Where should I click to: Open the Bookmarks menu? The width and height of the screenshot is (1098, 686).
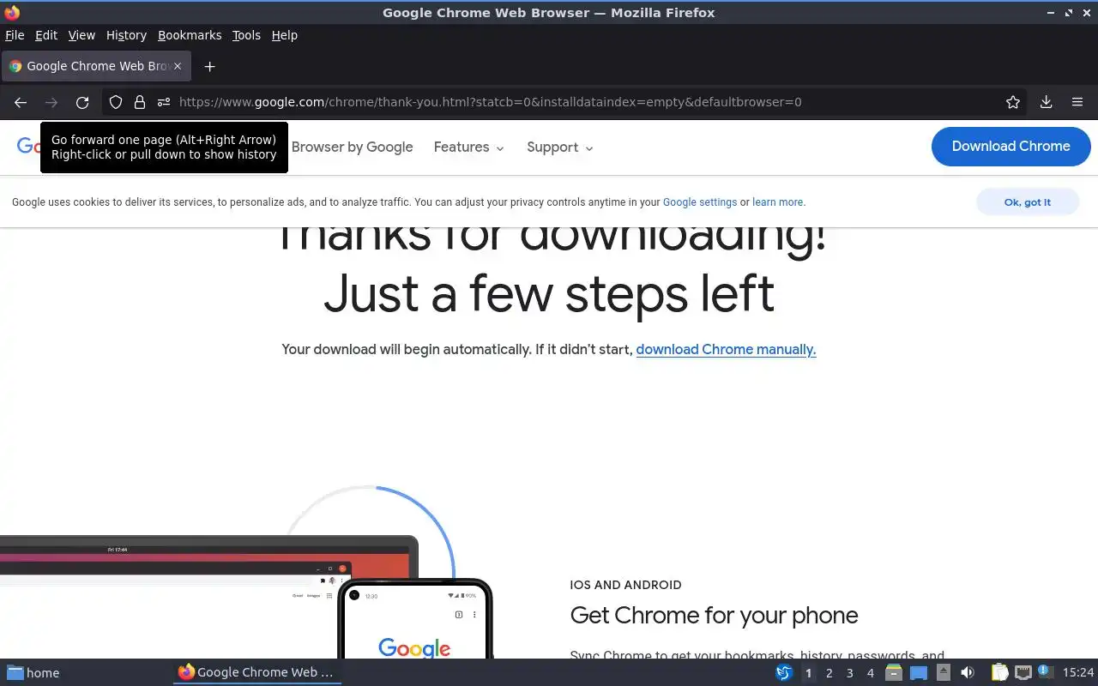tap(190, 35)
